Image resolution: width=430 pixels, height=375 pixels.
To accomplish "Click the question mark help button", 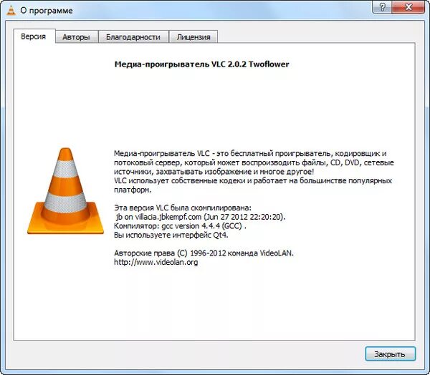I will tap(382, 7).
